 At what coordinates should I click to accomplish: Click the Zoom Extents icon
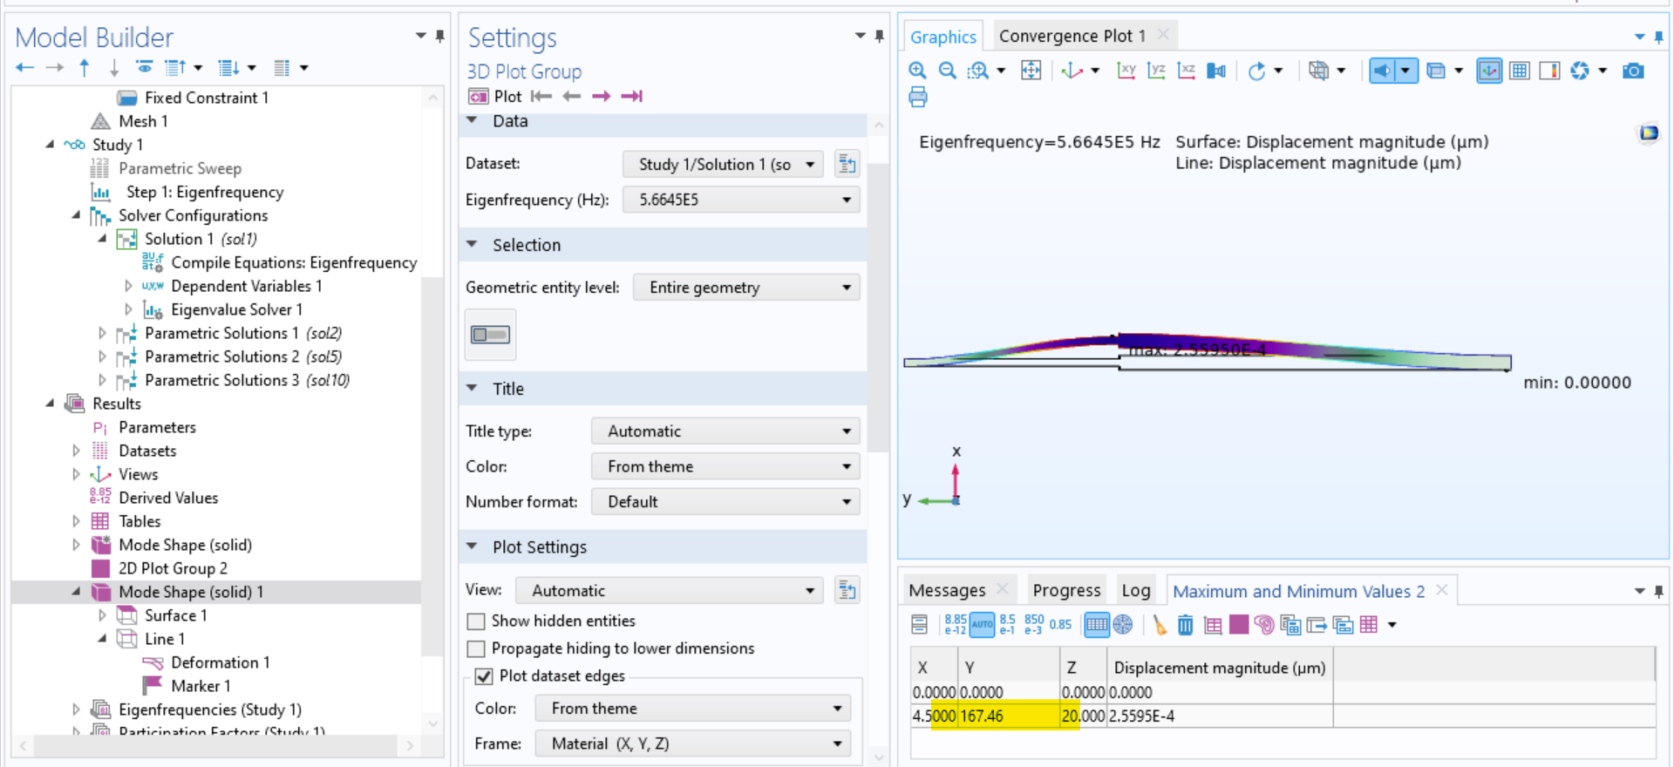tap(1031, 71)
